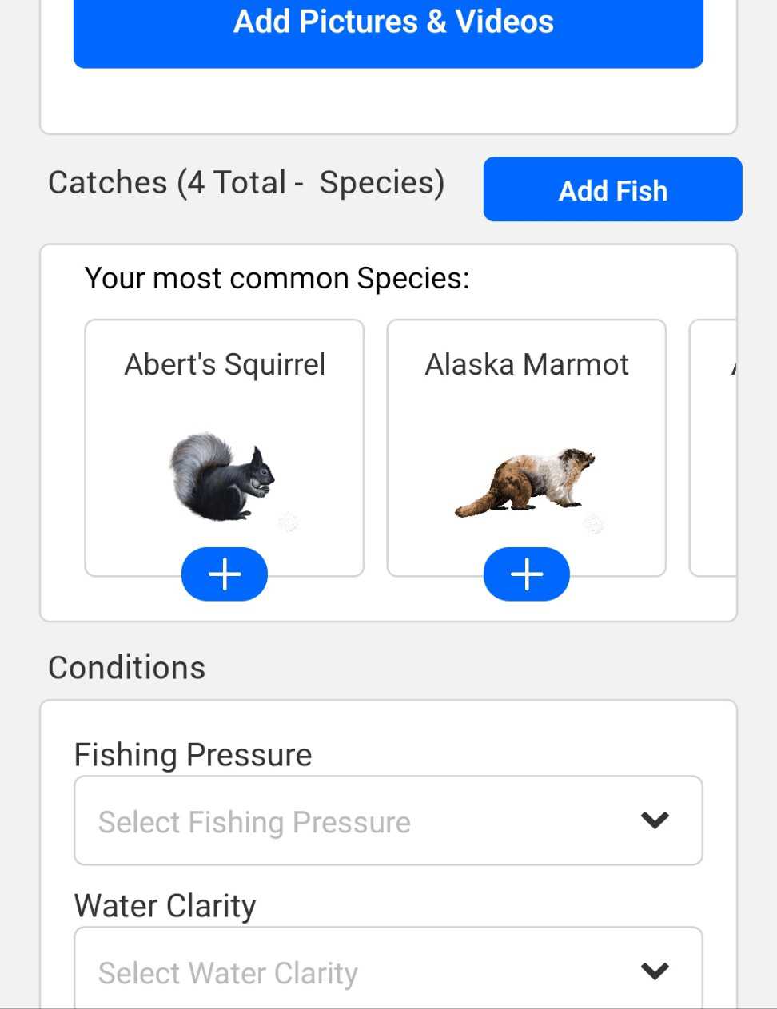This screenshot has height=1009, width=777.
Task: Select the Abert's Squirrel species name
Action: point(225,364)
